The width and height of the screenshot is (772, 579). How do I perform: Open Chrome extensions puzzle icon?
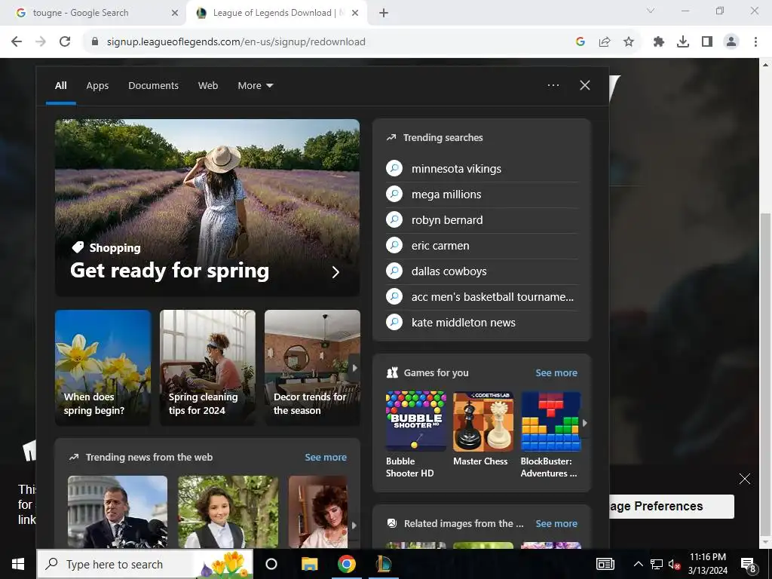click(659, 42)
